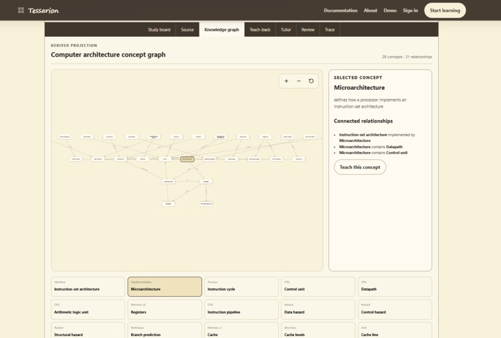501x338 pixels.
Task: Open the About page link
Action: click(370, 10)
